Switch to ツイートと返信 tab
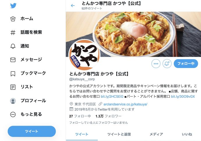 pos(119,134)
